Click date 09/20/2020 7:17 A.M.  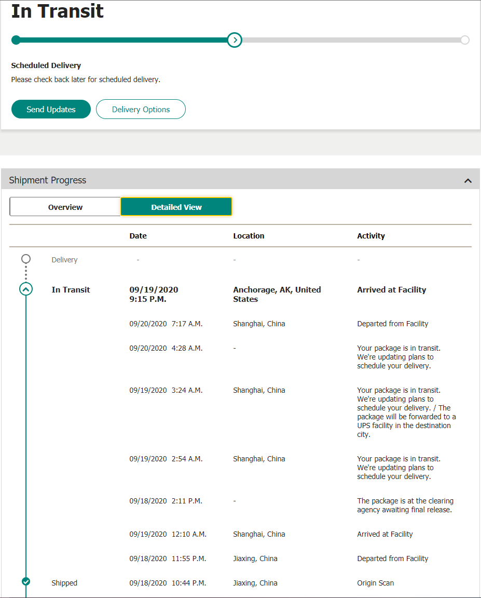coord(166,324)
